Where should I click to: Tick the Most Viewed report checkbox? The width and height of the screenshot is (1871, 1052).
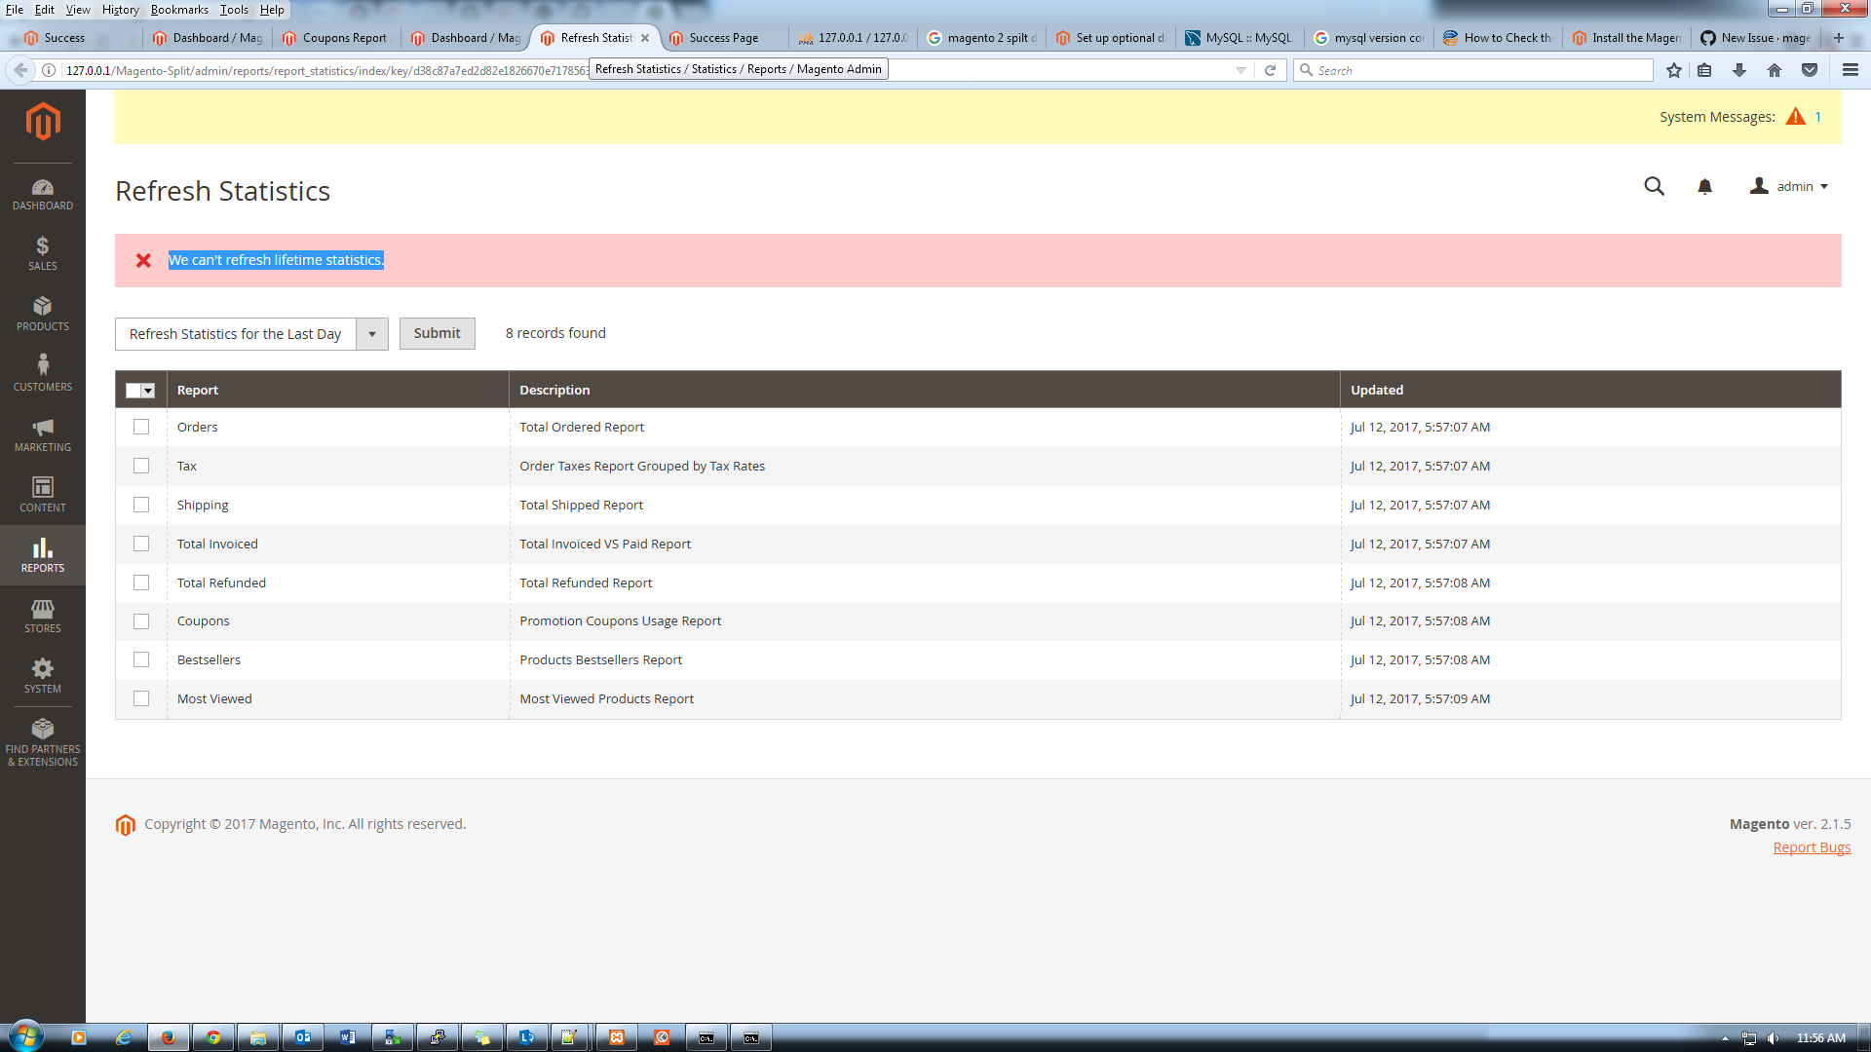pyautogui.click(x=141, y=698)
